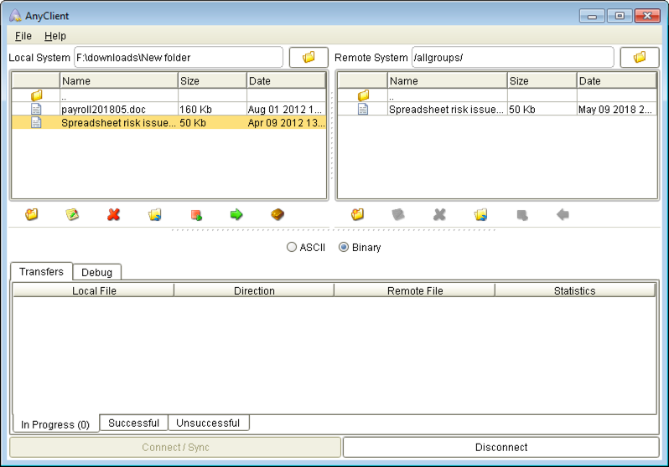The height and width of the screenshot is (467, 669).
Task: Click the greyed remote delete X icon
Action: (439, 214)
